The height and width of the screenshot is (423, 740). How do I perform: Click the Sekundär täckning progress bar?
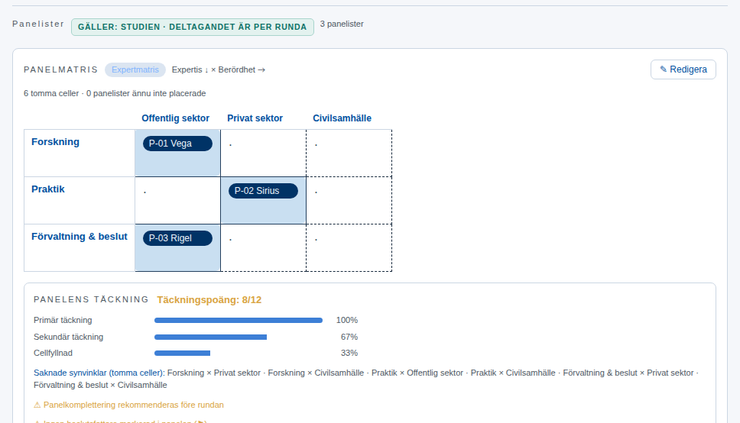coord(239,337)
